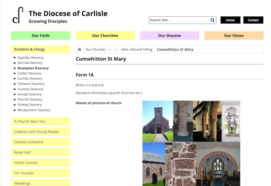Open the Home button in header
271x186 pixels.
point(230,20)
